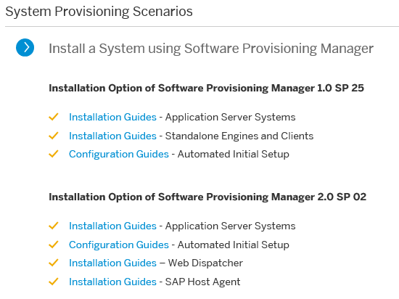Click checkmark beside SP 25 Application Server Systems
Screen dimensions: 399x299
point(54,117)
